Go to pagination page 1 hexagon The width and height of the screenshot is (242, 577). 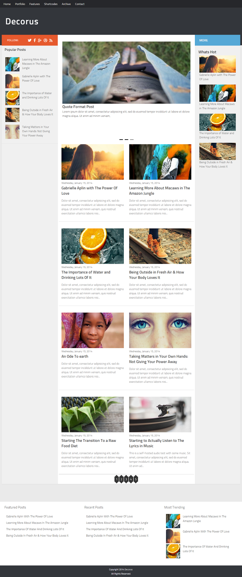point(117,479)
